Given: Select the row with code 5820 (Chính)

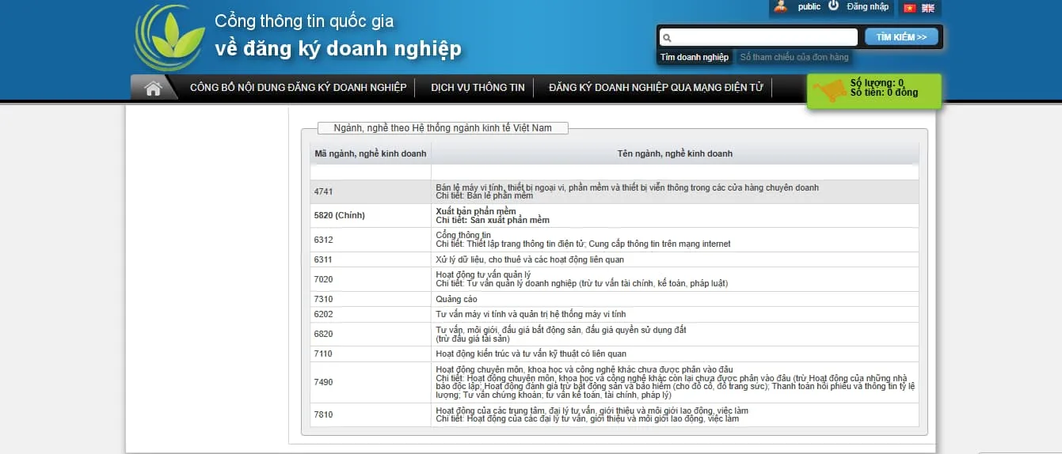Looking at the screenshot, I should (339, 215).
